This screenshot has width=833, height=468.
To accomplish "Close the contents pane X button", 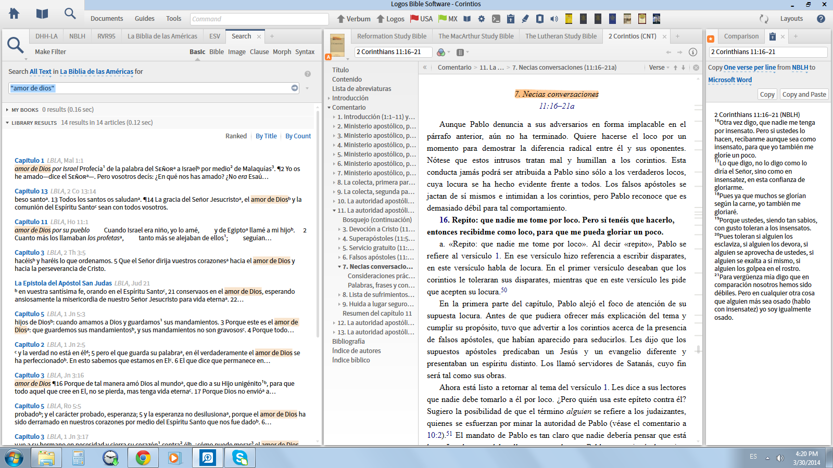I will click(x=696, y=68).
